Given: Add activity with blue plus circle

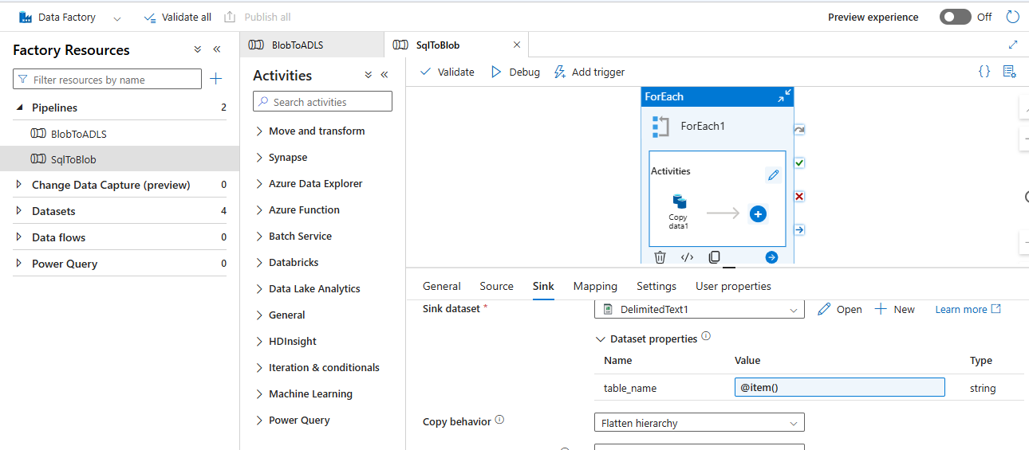Looking at the screenshot, I should 758,213.
